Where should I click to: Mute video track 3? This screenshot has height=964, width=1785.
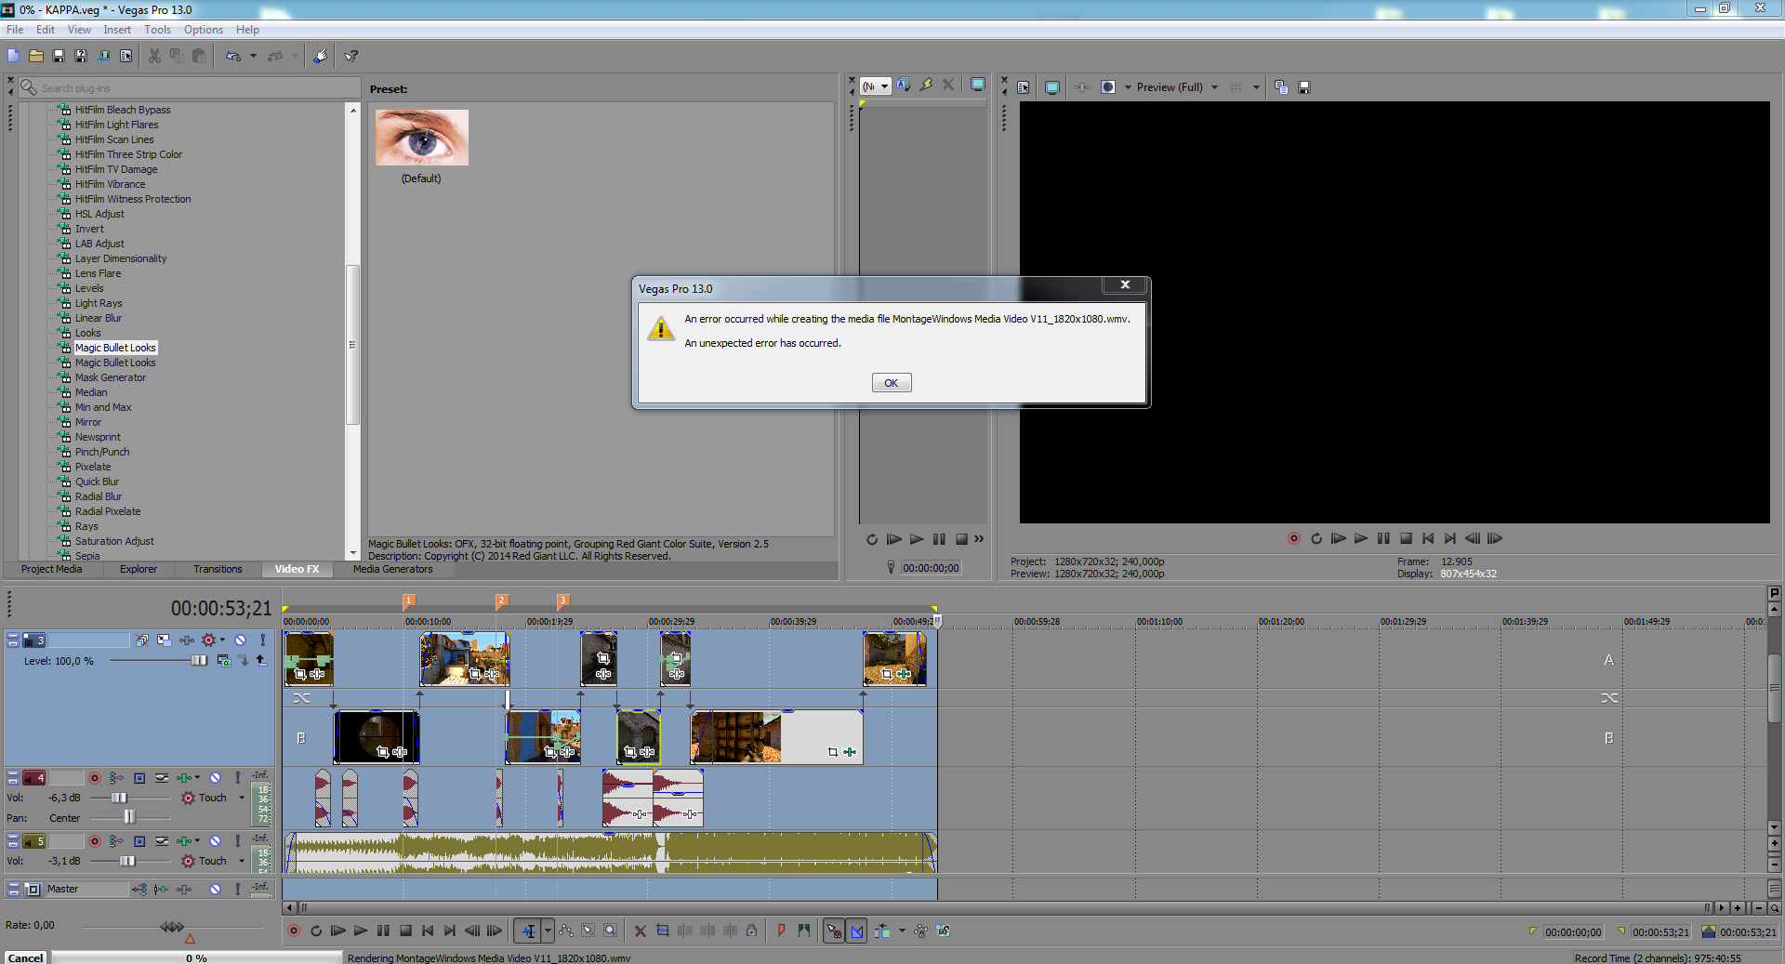[x=240, y=640]
